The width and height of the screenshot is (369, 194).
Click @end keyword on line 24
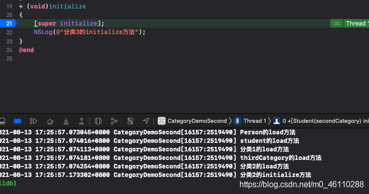(26, 50)
